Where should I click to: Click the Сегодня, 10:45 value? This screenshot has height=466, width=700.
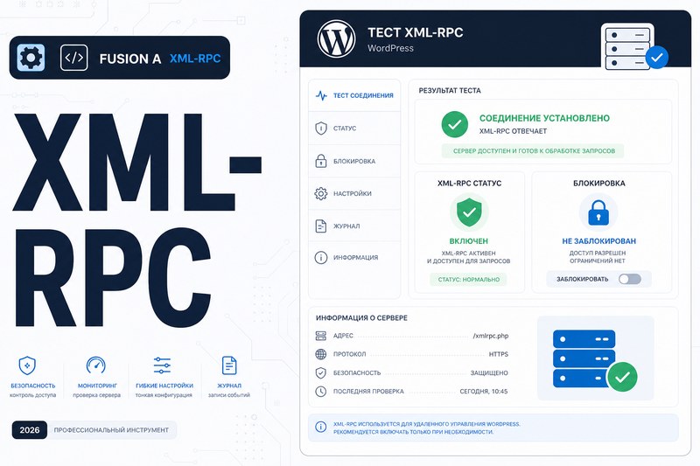click(x=484, y=392)
